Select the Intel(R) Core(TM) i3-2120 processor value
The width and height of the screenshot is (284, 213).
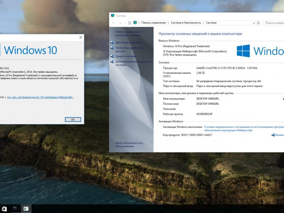(x=227, y=68)
